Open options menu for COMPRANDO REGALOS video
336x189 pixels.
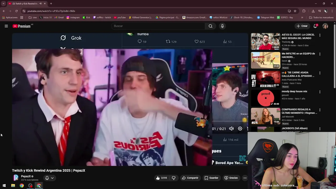tap(320, 110)
